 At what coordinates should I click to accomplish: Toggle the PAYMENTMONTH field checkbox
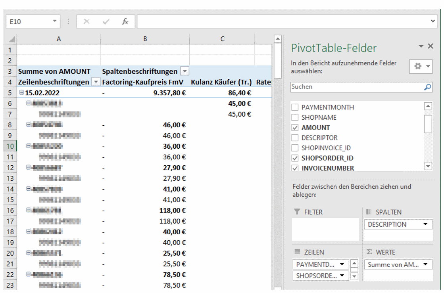pos(295,107)
